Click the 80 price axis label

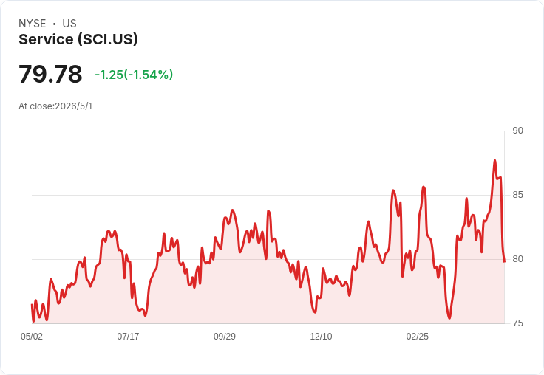[x=517, y=259]
